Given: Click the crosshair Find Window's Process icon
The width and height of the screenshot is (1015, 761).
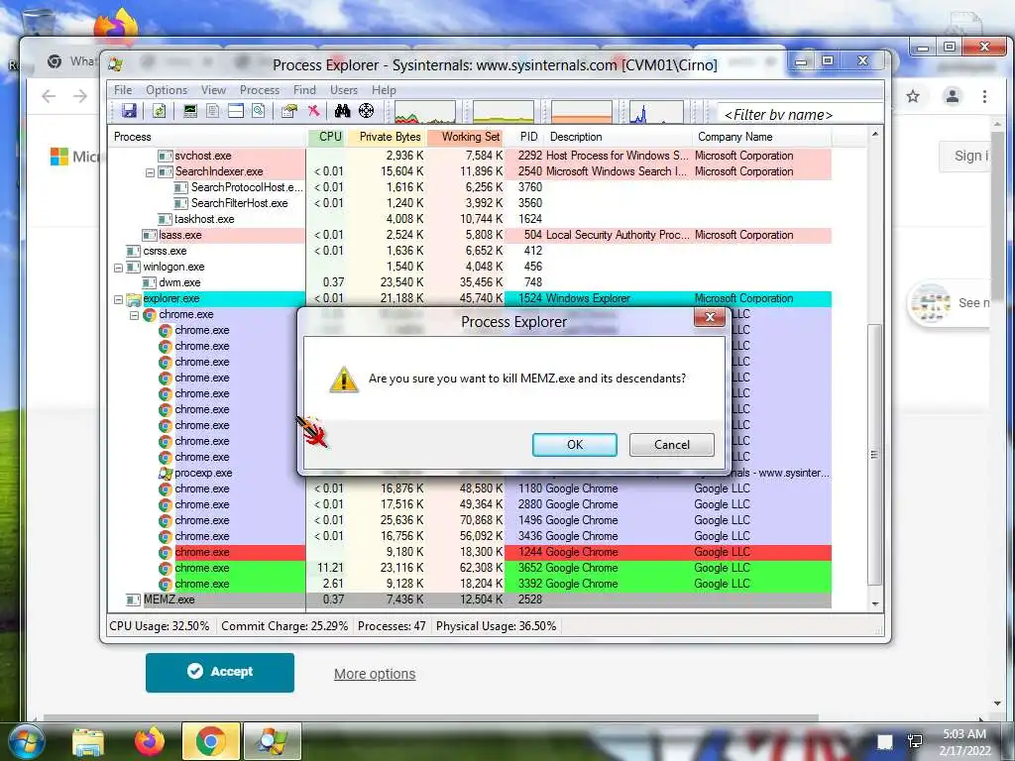Looking at the screenshot, I should pos(367,111).
